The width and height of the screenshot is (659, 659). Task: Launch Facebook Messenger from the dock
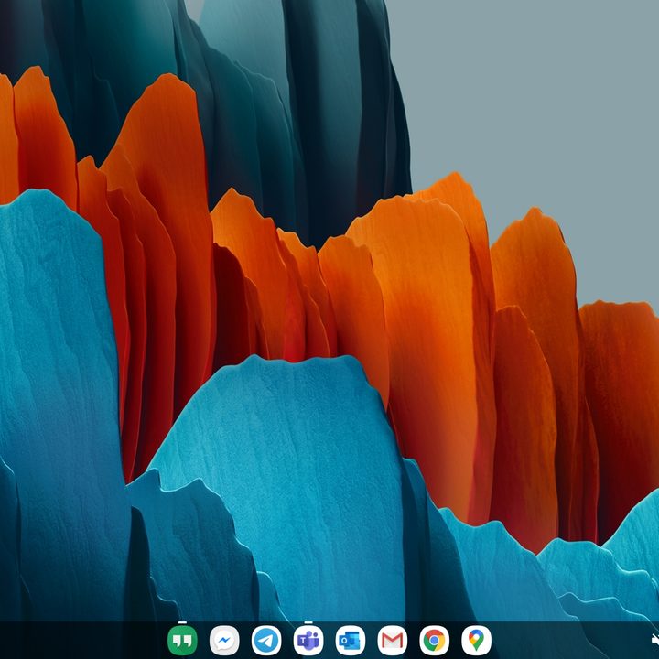(224, 641)
